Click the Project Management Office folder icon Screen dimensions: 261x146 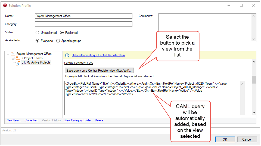click(13, 54)
